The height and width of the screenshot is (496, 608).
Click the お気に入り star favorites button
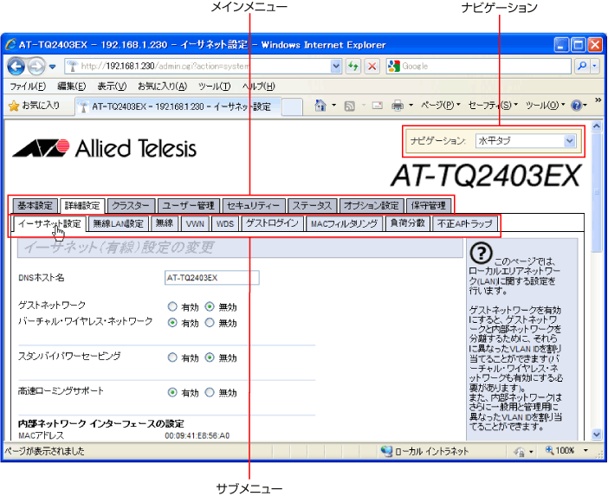point(34,106)
